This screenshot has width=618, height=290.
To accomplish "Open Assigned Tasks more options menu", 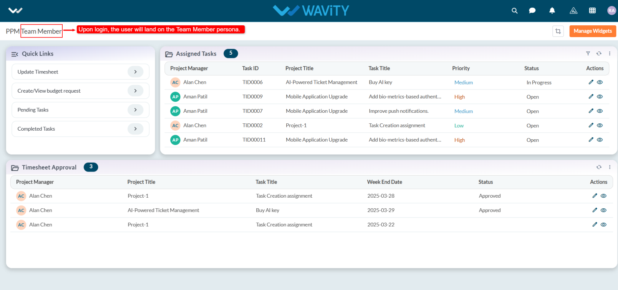I will (609, 54).
